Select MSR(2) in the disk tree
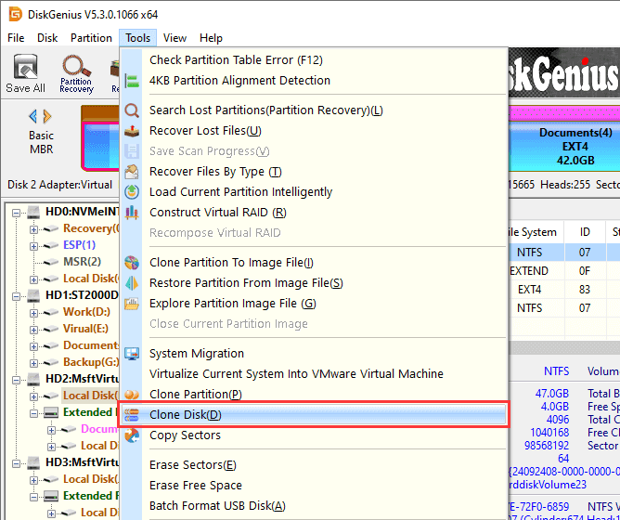This screenshot has width=620, height=520. (x=83, y=262)
